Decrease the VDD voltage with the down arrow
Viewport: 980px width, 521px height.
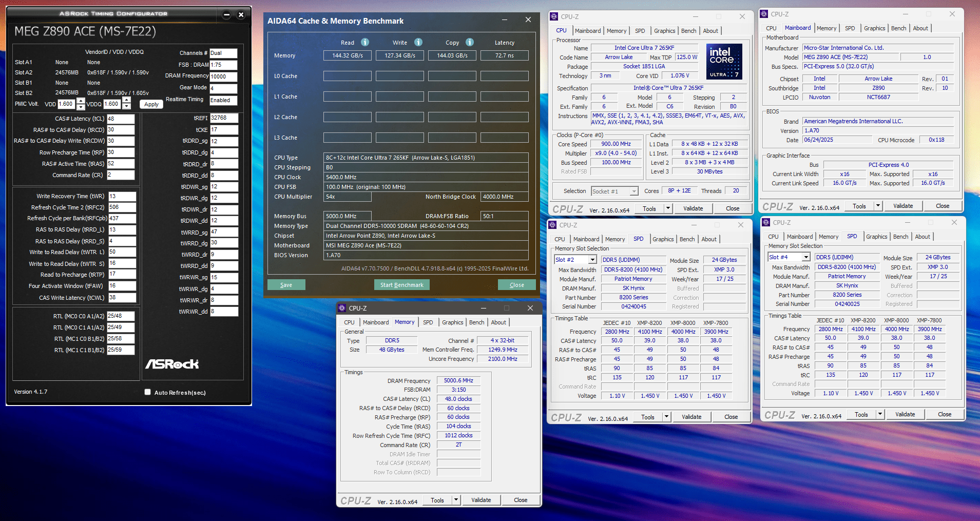pyautogui.click(x=81, y=107)
